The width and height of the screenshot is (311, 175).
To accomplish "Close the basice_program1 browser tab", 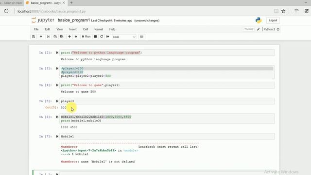I will pyautogui.click(x=64, y=3).
